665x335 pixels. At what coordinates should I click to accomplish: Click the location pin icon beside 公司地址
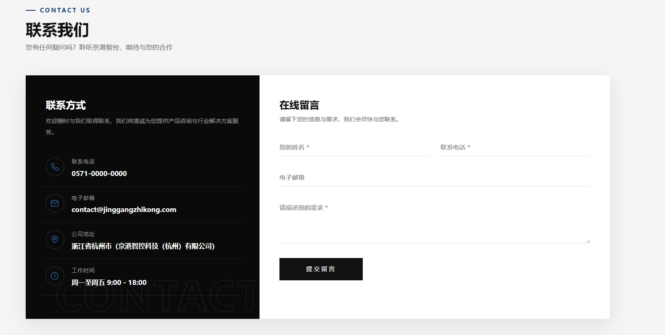55,239
